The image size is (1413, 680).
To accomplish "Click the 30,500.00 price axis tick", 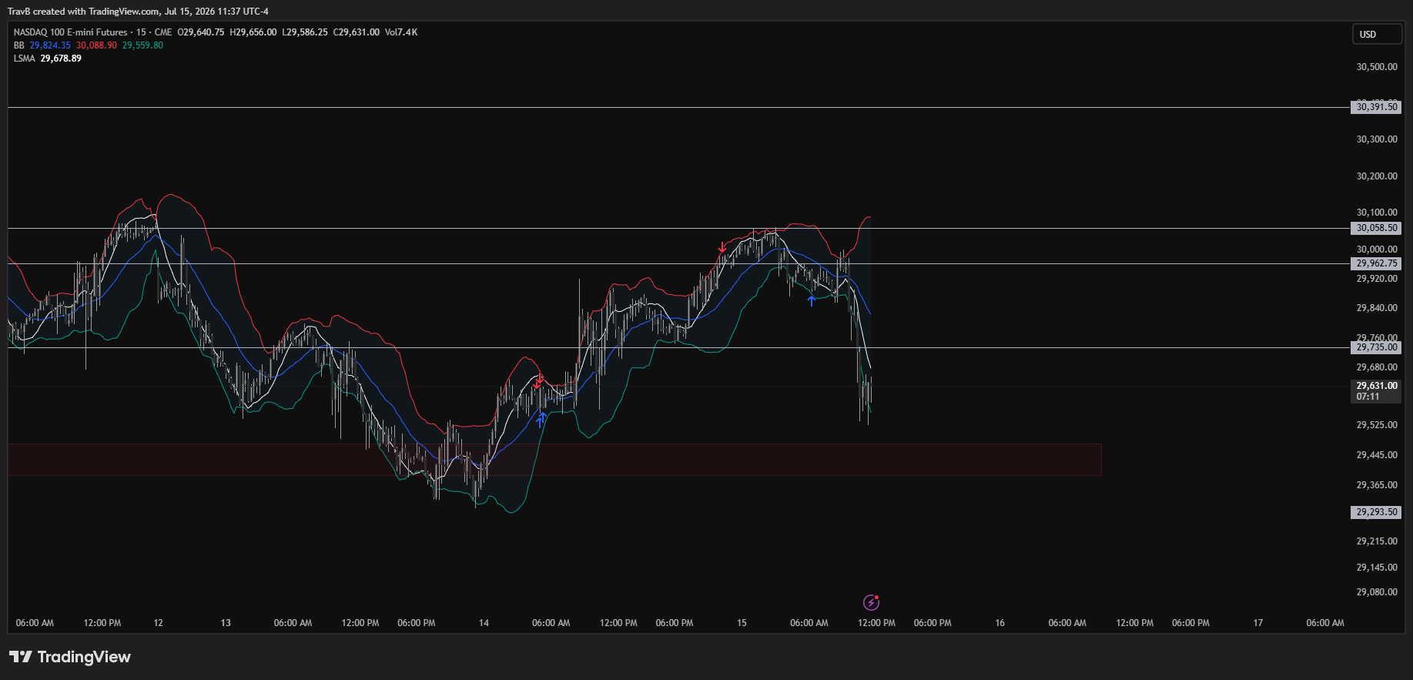I will pyautogui.click(x=1377, y=67).
